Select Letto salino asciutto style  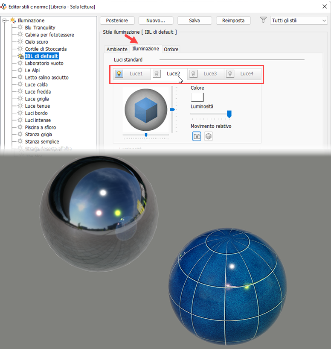click(46, 77)
